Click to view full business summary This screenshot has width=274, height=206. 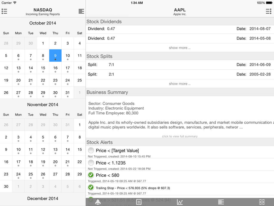pos(180,136)
